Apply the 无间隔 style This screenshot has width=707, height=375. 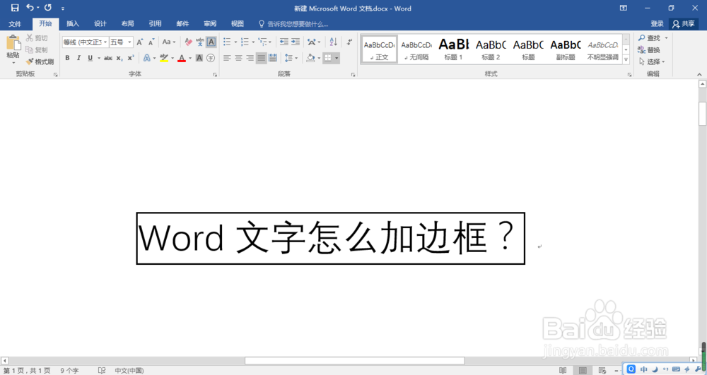[416, 49]
